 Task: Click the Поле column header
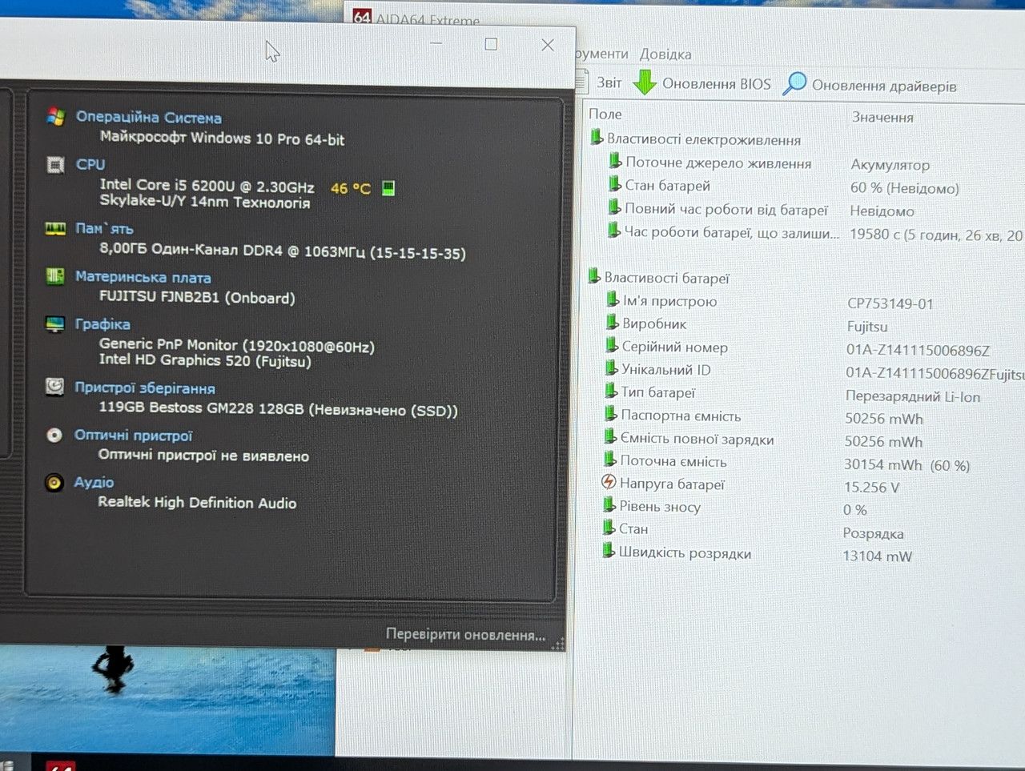coord(605,114)
